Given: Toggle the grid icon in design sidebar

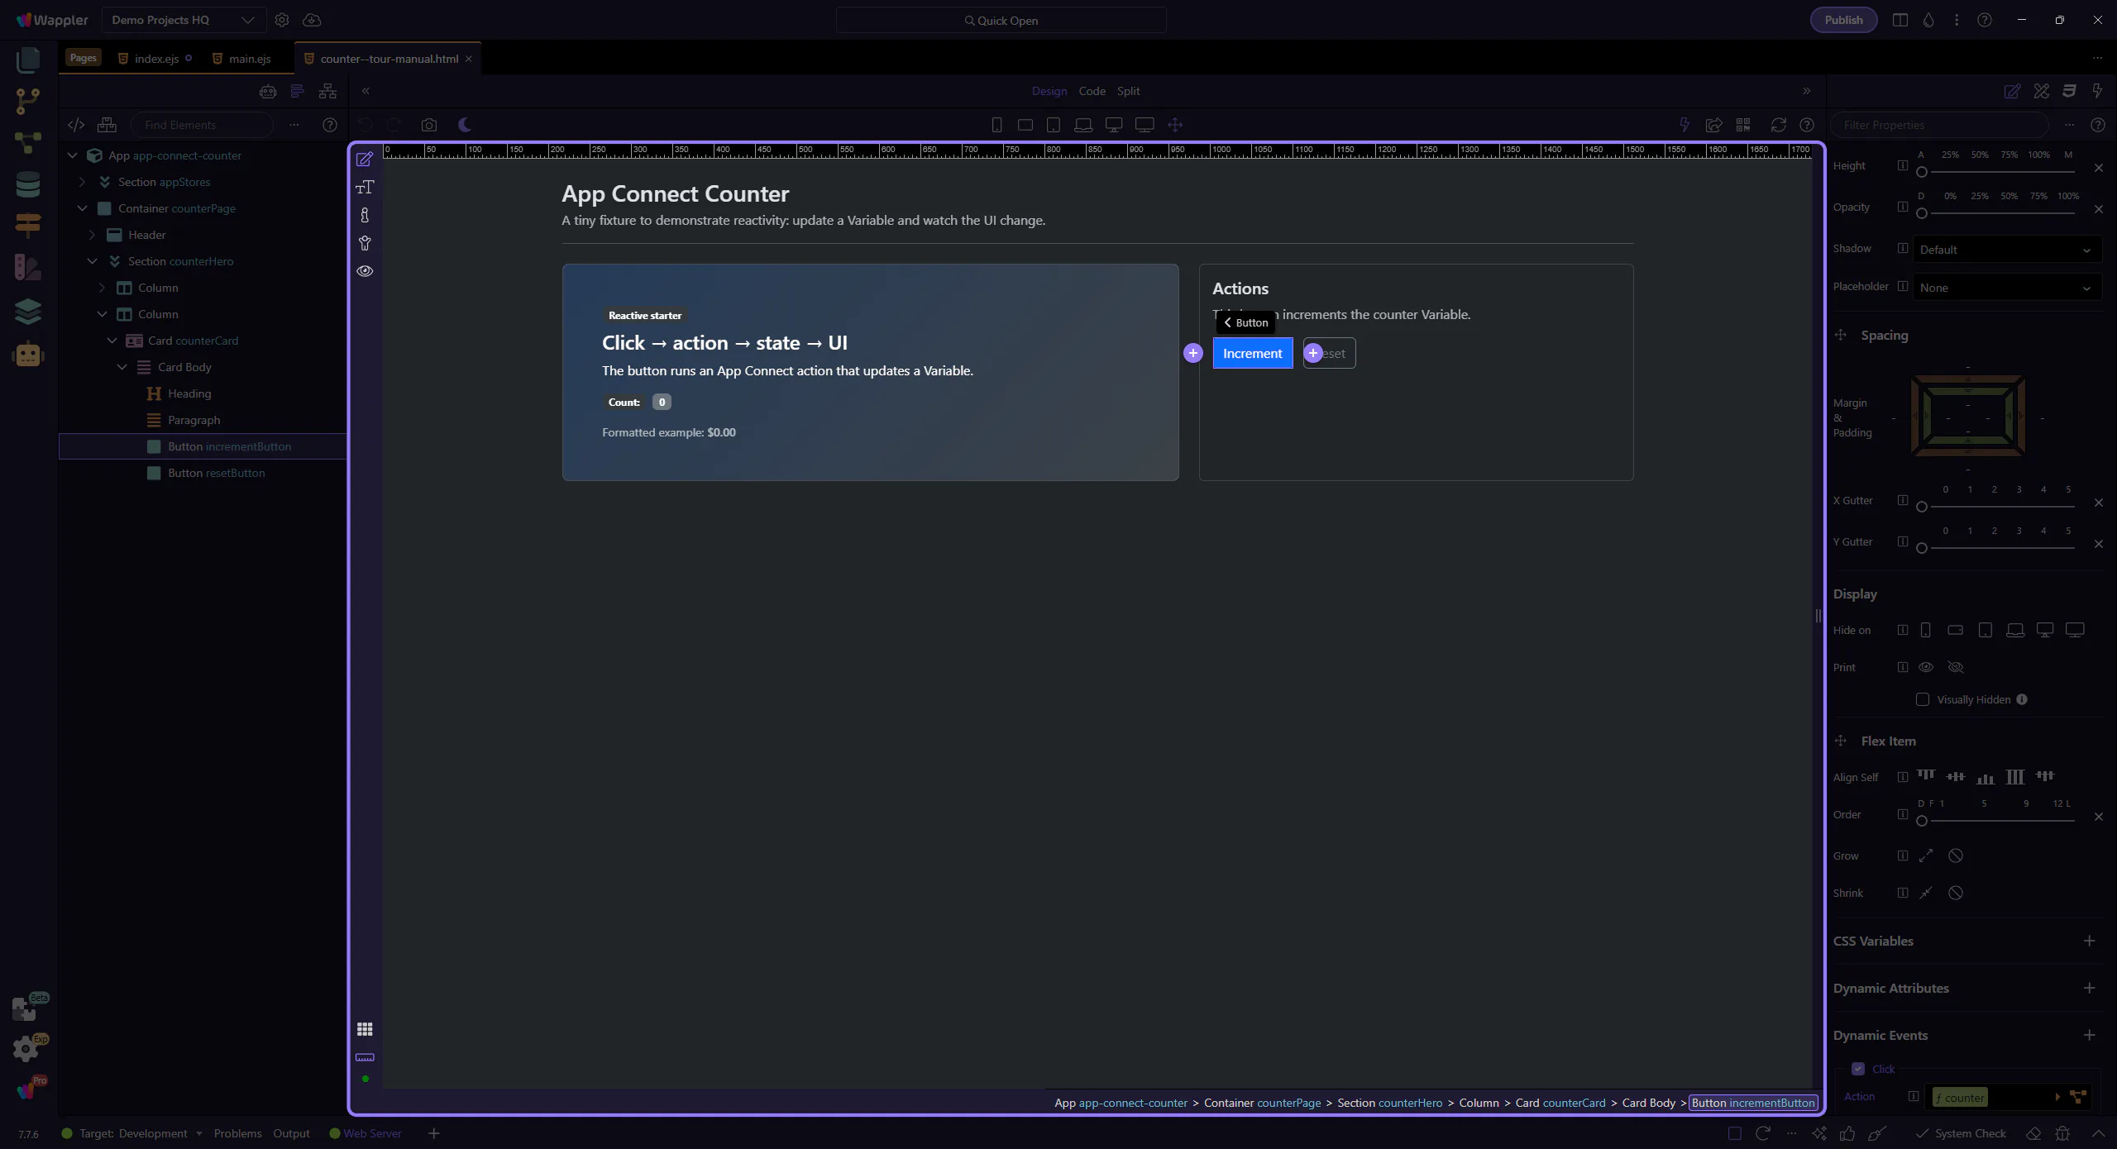Looking at the screenshot, I should pos(365,1029).
